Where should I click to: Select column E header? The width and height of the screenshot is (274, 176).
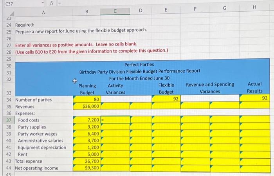pos(166,10)
